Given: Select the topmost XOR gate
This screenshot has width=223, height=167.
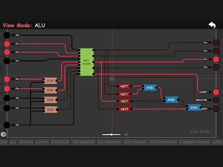Looking at the screenshot, I should [50, 81].
